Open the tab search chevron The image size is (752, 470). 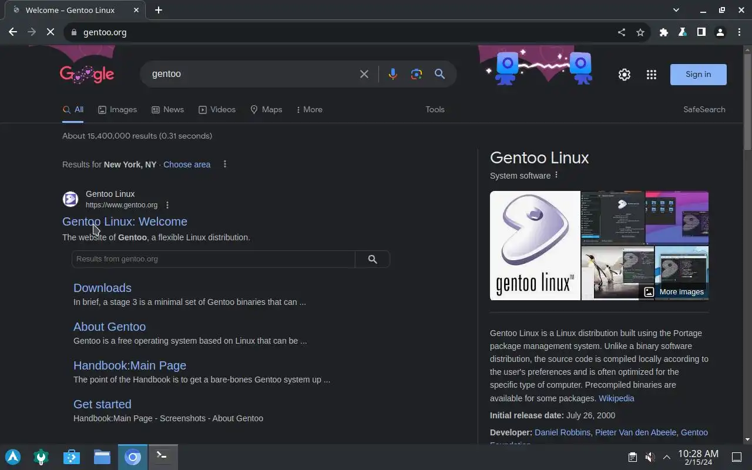(x=676, y=10)
